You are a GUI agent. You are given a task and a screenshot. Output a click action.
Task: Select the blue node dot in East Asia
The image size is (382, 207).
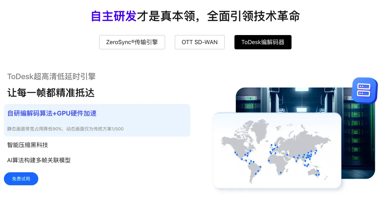click(311, 151)
